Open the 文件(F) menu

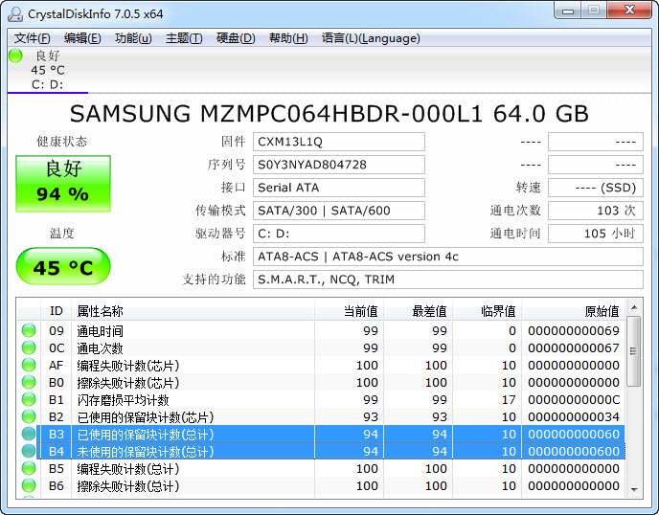[32, 38]
